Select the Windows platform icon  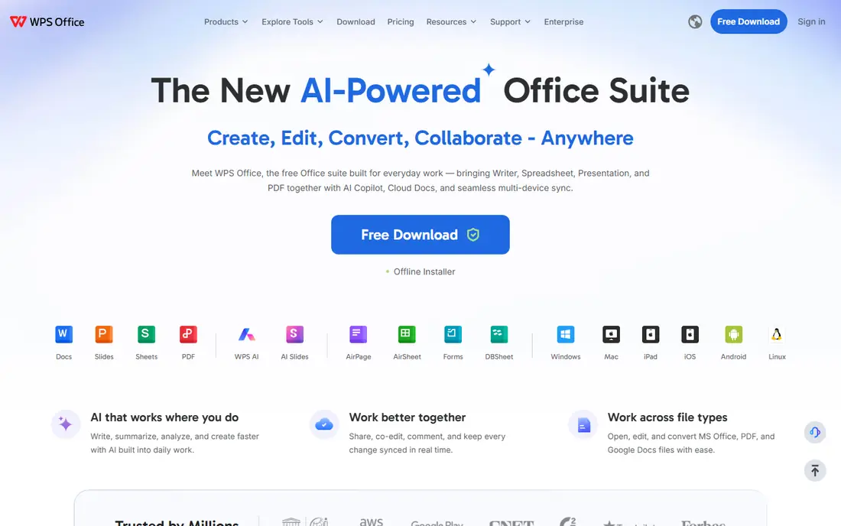(565, 335)
